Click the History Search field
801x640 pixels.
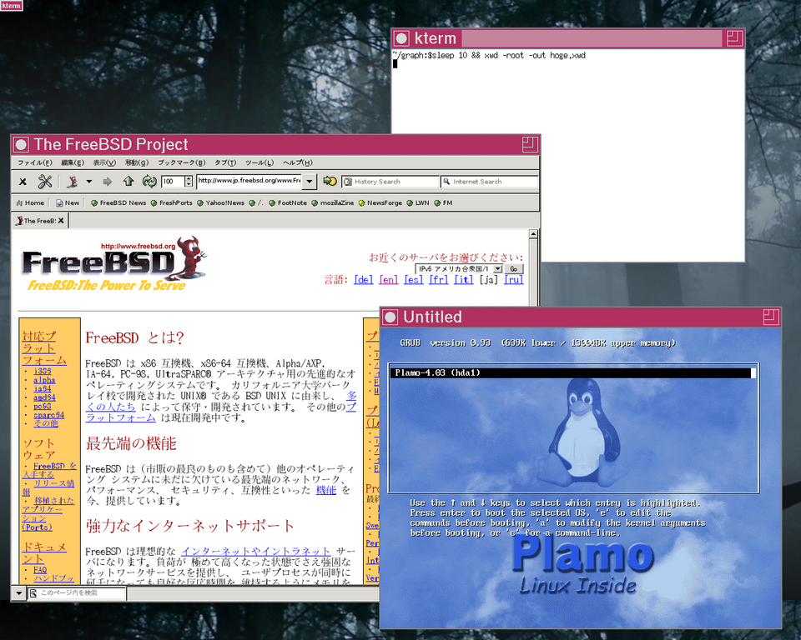pos(390,182)
